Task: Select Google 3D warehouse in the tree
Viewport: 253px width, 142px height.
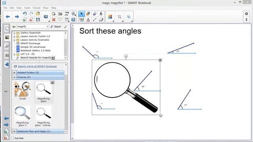Action: 33,47
